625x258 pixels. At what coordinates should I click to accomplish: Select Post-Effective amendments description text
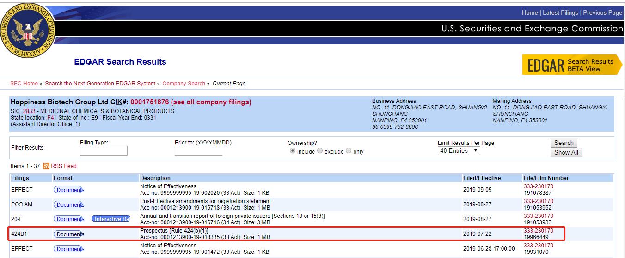(206, 201)
